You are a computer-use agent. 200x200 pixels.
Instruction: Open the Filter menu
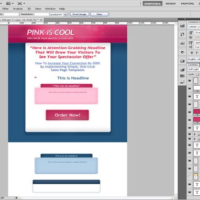click(5, 8)
